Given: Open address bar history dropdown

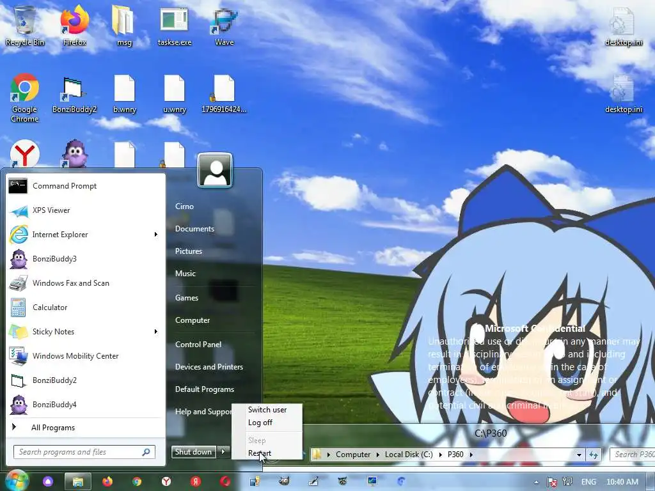Looking at the screenshot, I should pos(579,455).
